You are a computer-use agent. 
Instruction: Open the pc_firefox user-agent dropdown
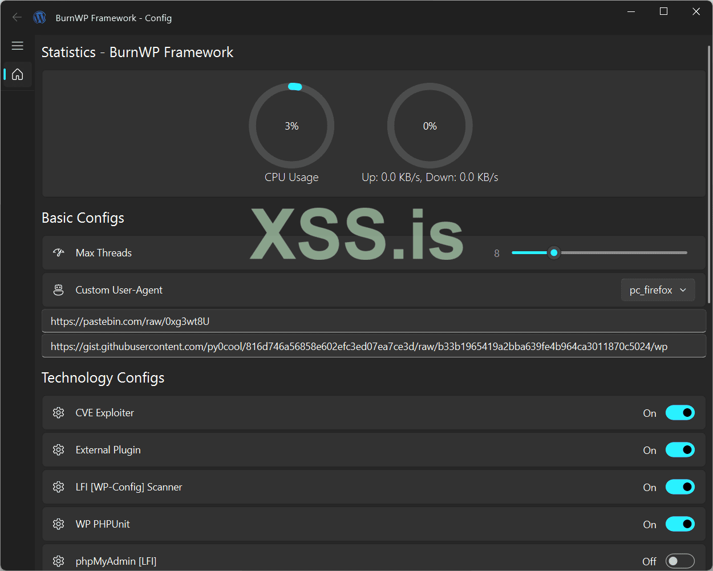pyautogui.click(x=658, y=290)
